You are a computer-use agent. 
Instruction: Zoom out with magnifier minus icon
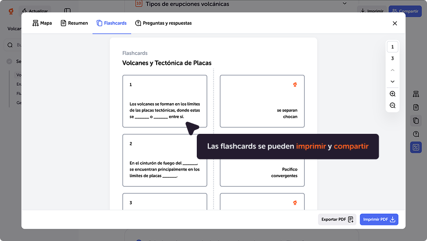[x=393, y=105]
